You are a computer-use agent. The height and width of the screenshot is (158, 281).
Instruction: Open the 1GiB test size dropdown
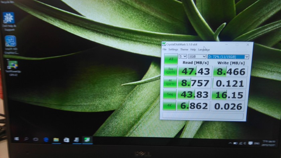point(197,57)
